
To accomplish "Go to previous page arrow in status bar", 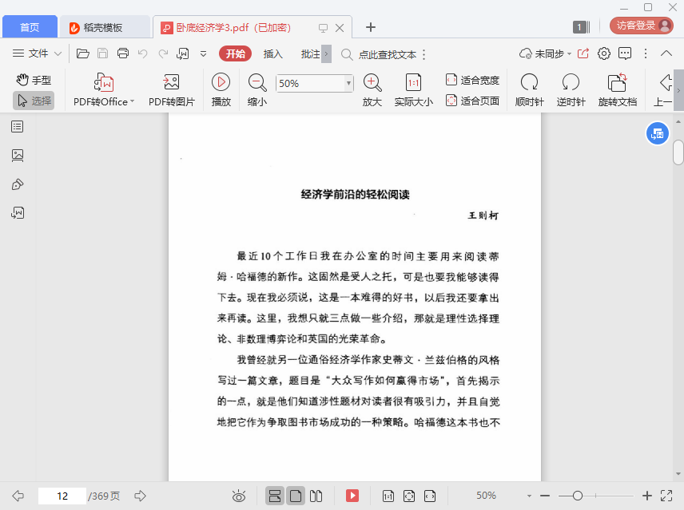I will point(18,496).
